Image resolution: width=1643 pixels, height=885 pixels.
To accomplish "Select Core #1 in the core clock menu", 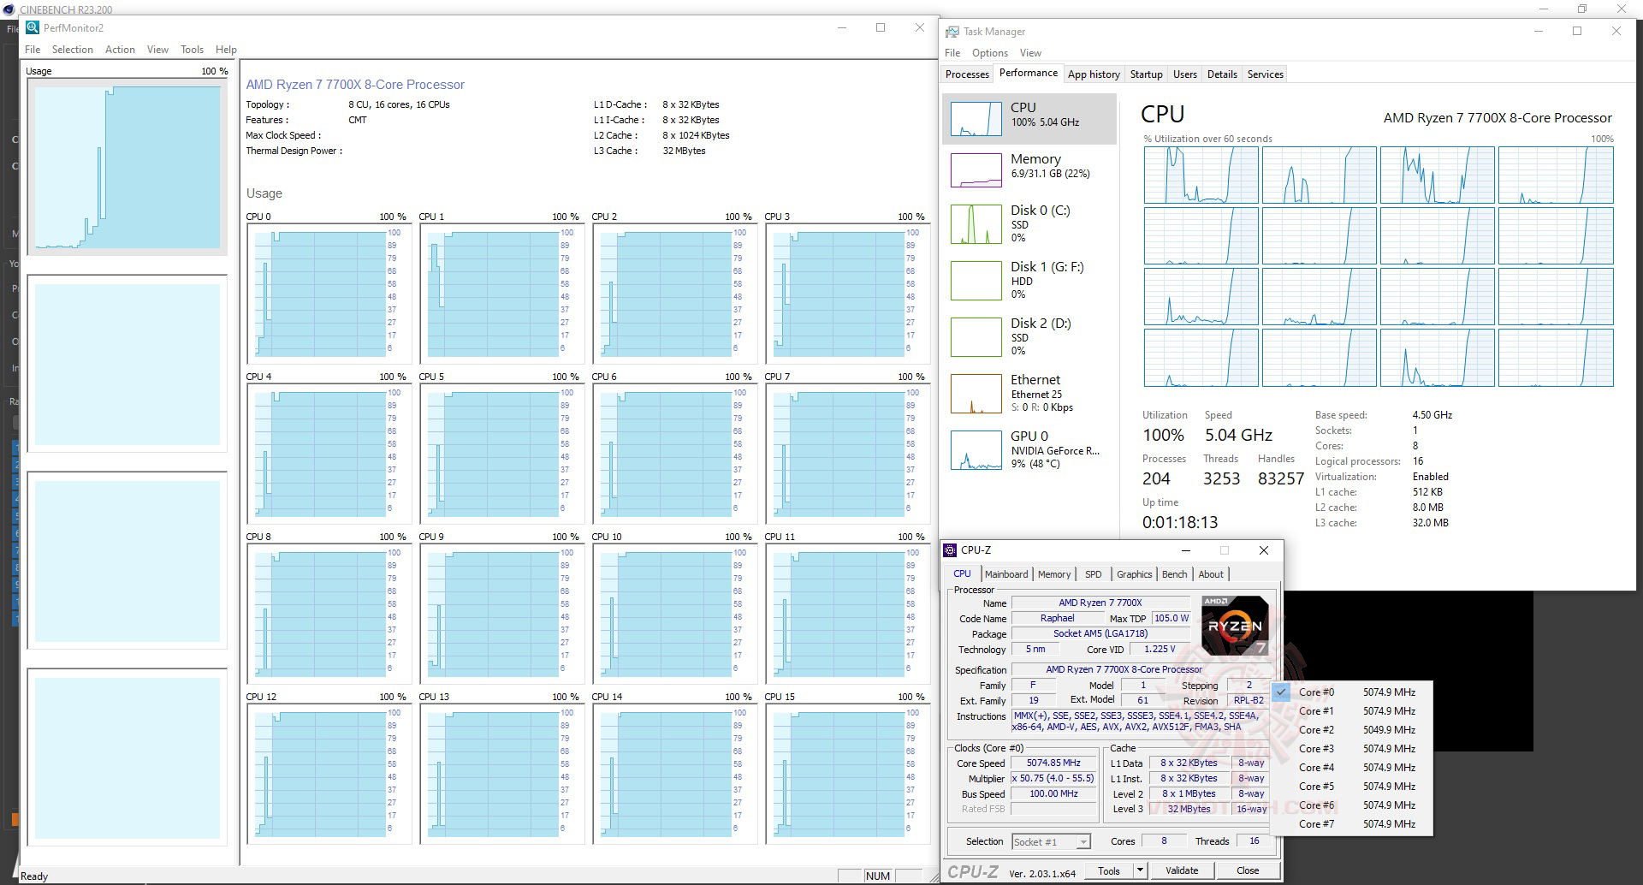I will 1351,711.
